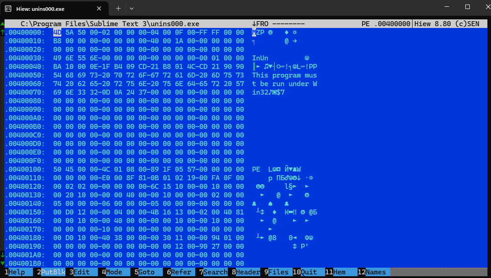Screen dimensions: 491x278
Task: Click 10 Quit function key
Action: click(x=309, y=272)
